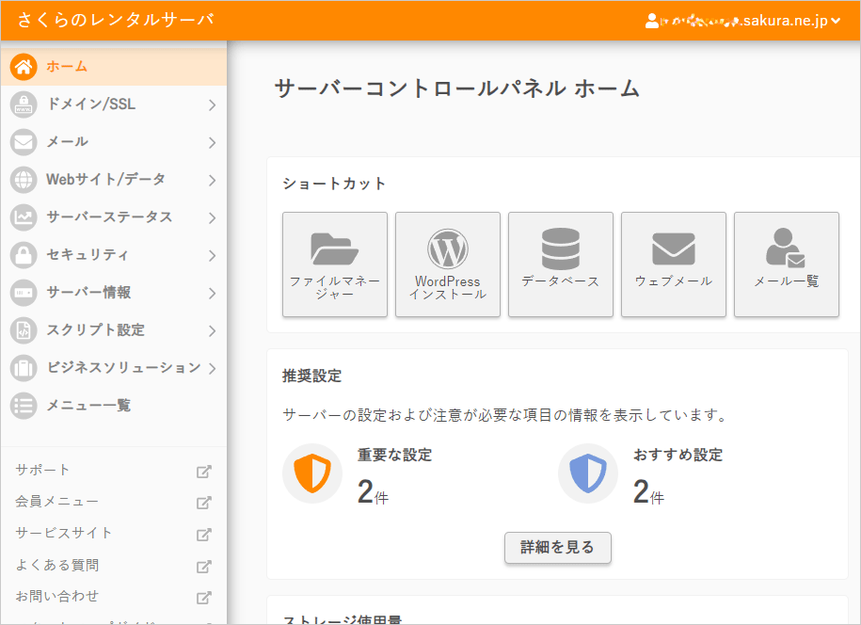The width and height of the screenshot is (861, 625).
Task: Click the 推奨設定 section heading
Action: point(311,376)
